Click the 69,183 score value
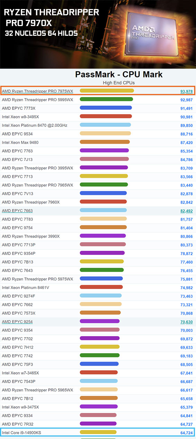Viewport: 196px width, 439px height. (186, 356)
